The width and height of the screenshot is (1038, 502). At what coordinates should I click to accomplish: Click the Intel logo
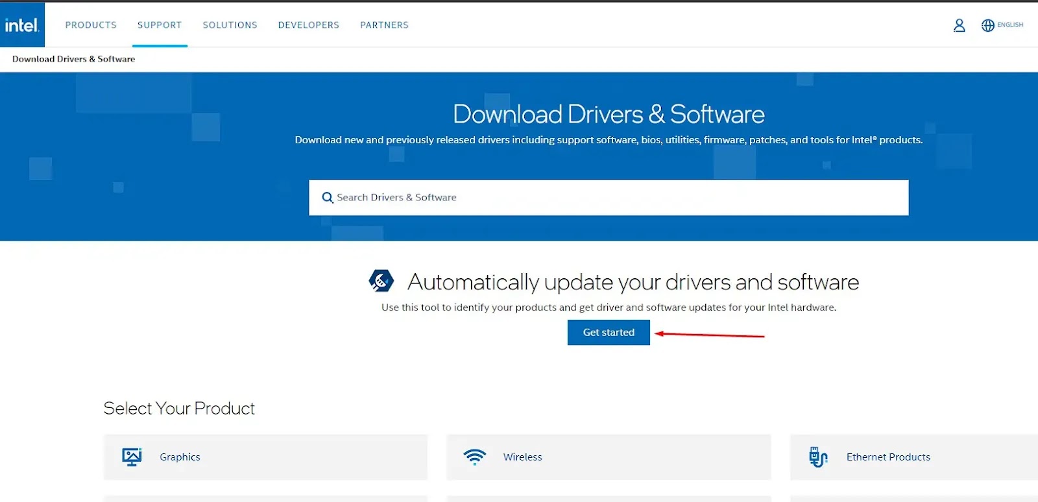(x=22, y=25)
